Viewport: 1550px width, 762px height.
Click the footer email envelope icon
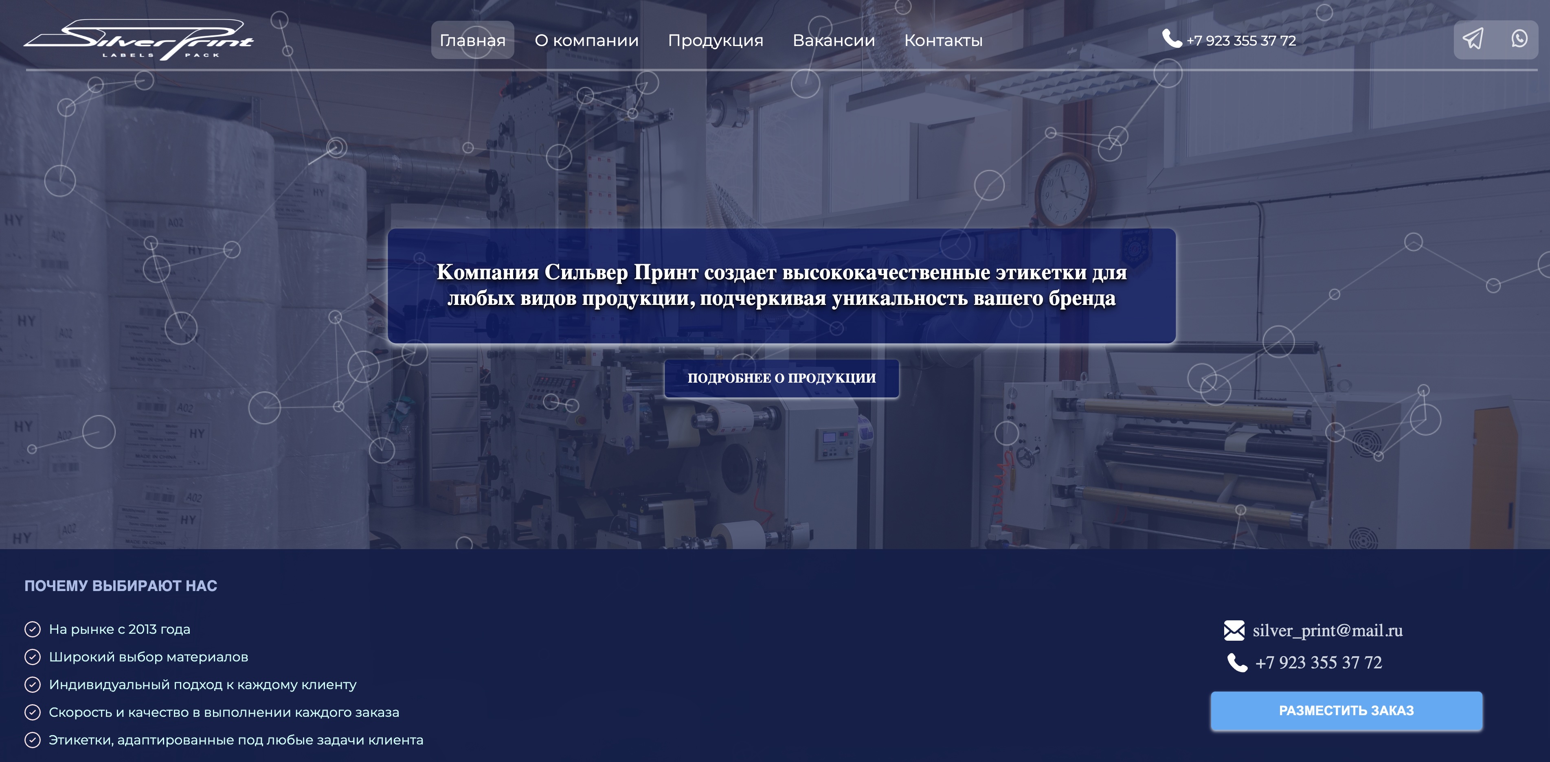[1234, 630]
